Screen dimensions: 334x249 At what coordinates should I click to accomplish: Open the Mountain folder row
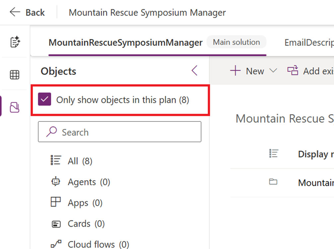[315, 183]
